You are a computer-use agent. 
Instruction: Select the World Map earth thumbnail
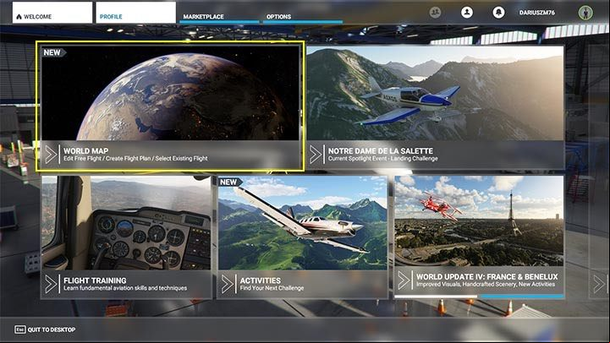pos(170,93)
